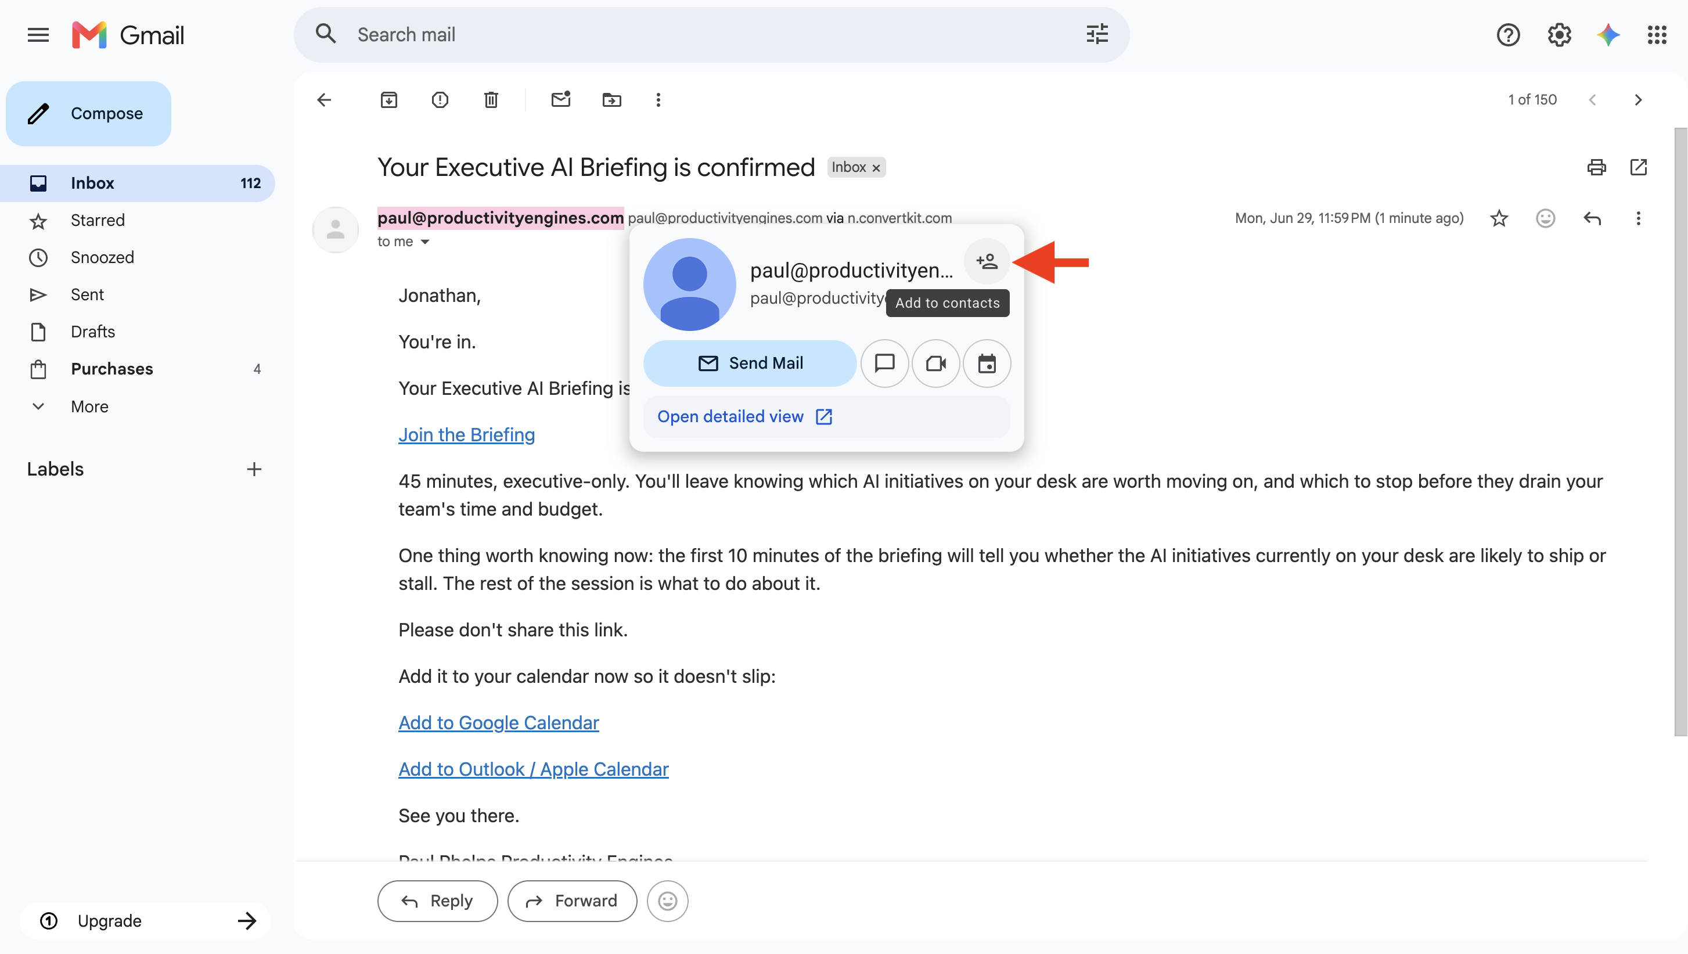The image size is (1688, 954).
Task: Click Add to Google Calendar link
Action: 499,723
